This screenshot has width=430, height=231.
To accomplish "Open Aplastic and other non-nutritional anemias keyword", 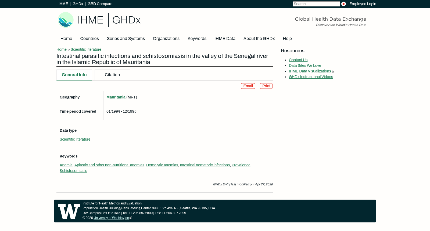I will pos(109,165).
